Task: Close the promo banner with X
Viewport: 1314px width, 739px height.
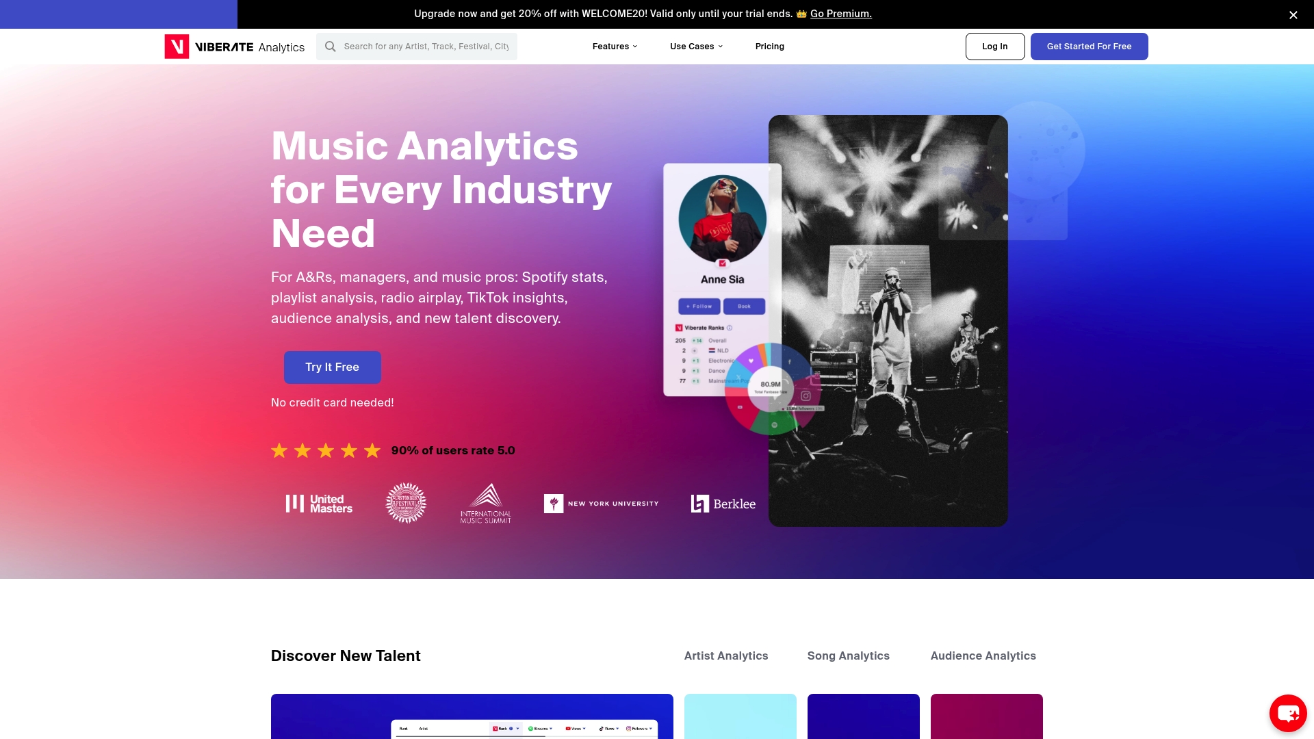Action: click(x=1293, y=14)
